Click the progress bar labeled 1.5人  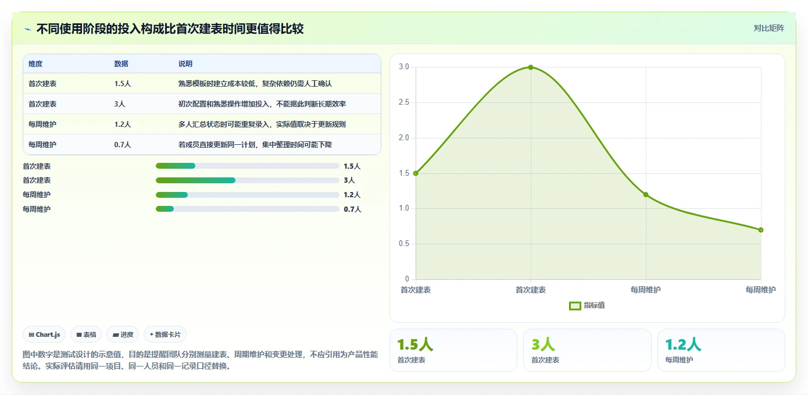point(248,166)
